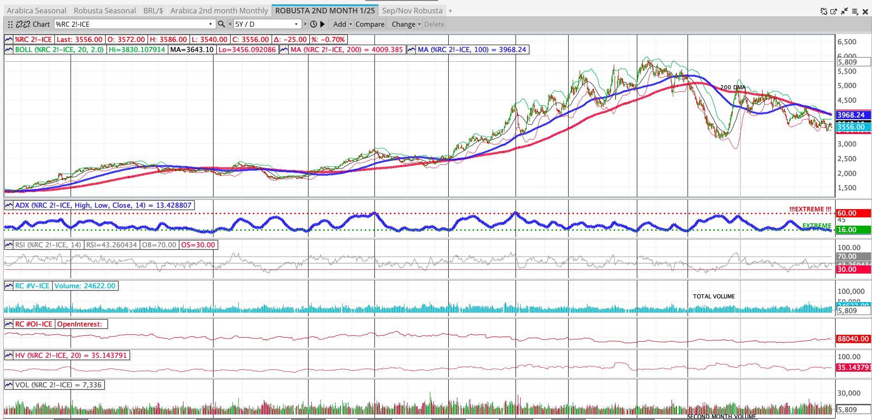The height and width of the screenshot is (420, 872).
Task: Click the red 60.00 ADX axis label
Action: 853,213
